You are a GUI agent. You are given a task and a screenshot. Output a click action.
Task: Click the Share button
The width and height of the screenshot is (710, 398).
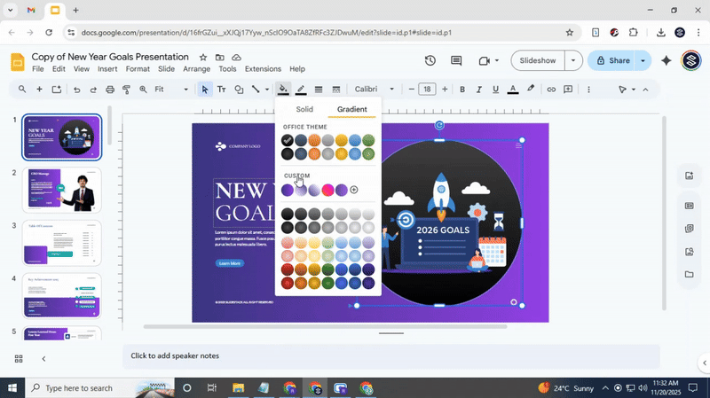point(611,61)
